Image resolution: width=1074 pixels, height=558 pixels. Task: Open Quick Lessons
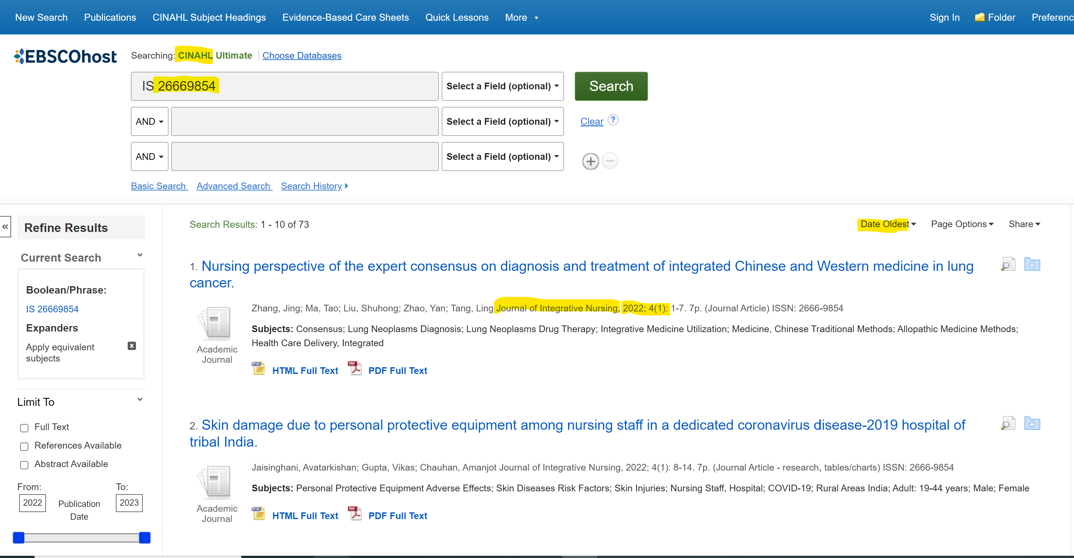click(x=456, y=18)
